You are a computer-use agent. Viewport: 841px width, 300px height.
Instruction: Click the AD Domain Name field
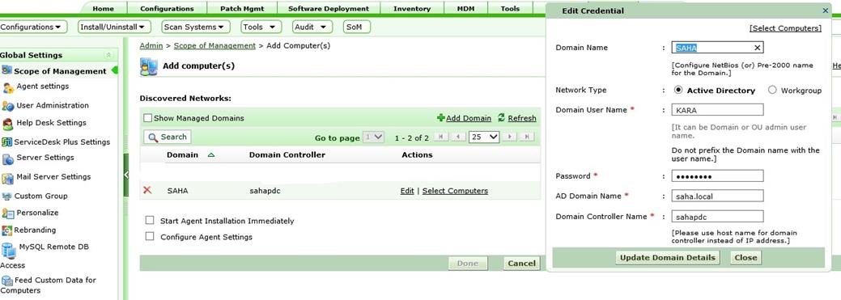pyautogui.click(x=718, y=196)
